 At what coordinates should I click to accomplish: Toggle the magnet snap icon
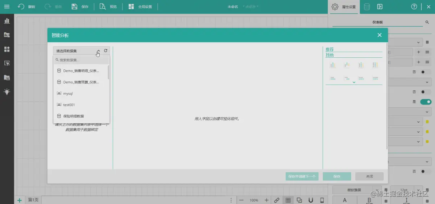(x=311, y=200)
